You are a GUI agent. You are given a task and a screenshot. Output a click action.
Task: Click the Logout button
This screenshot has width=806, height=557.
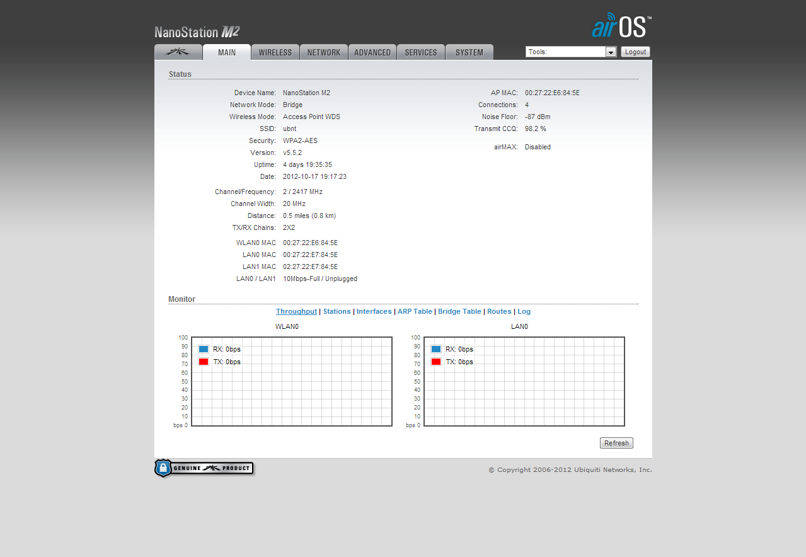(x=635, y=52)
